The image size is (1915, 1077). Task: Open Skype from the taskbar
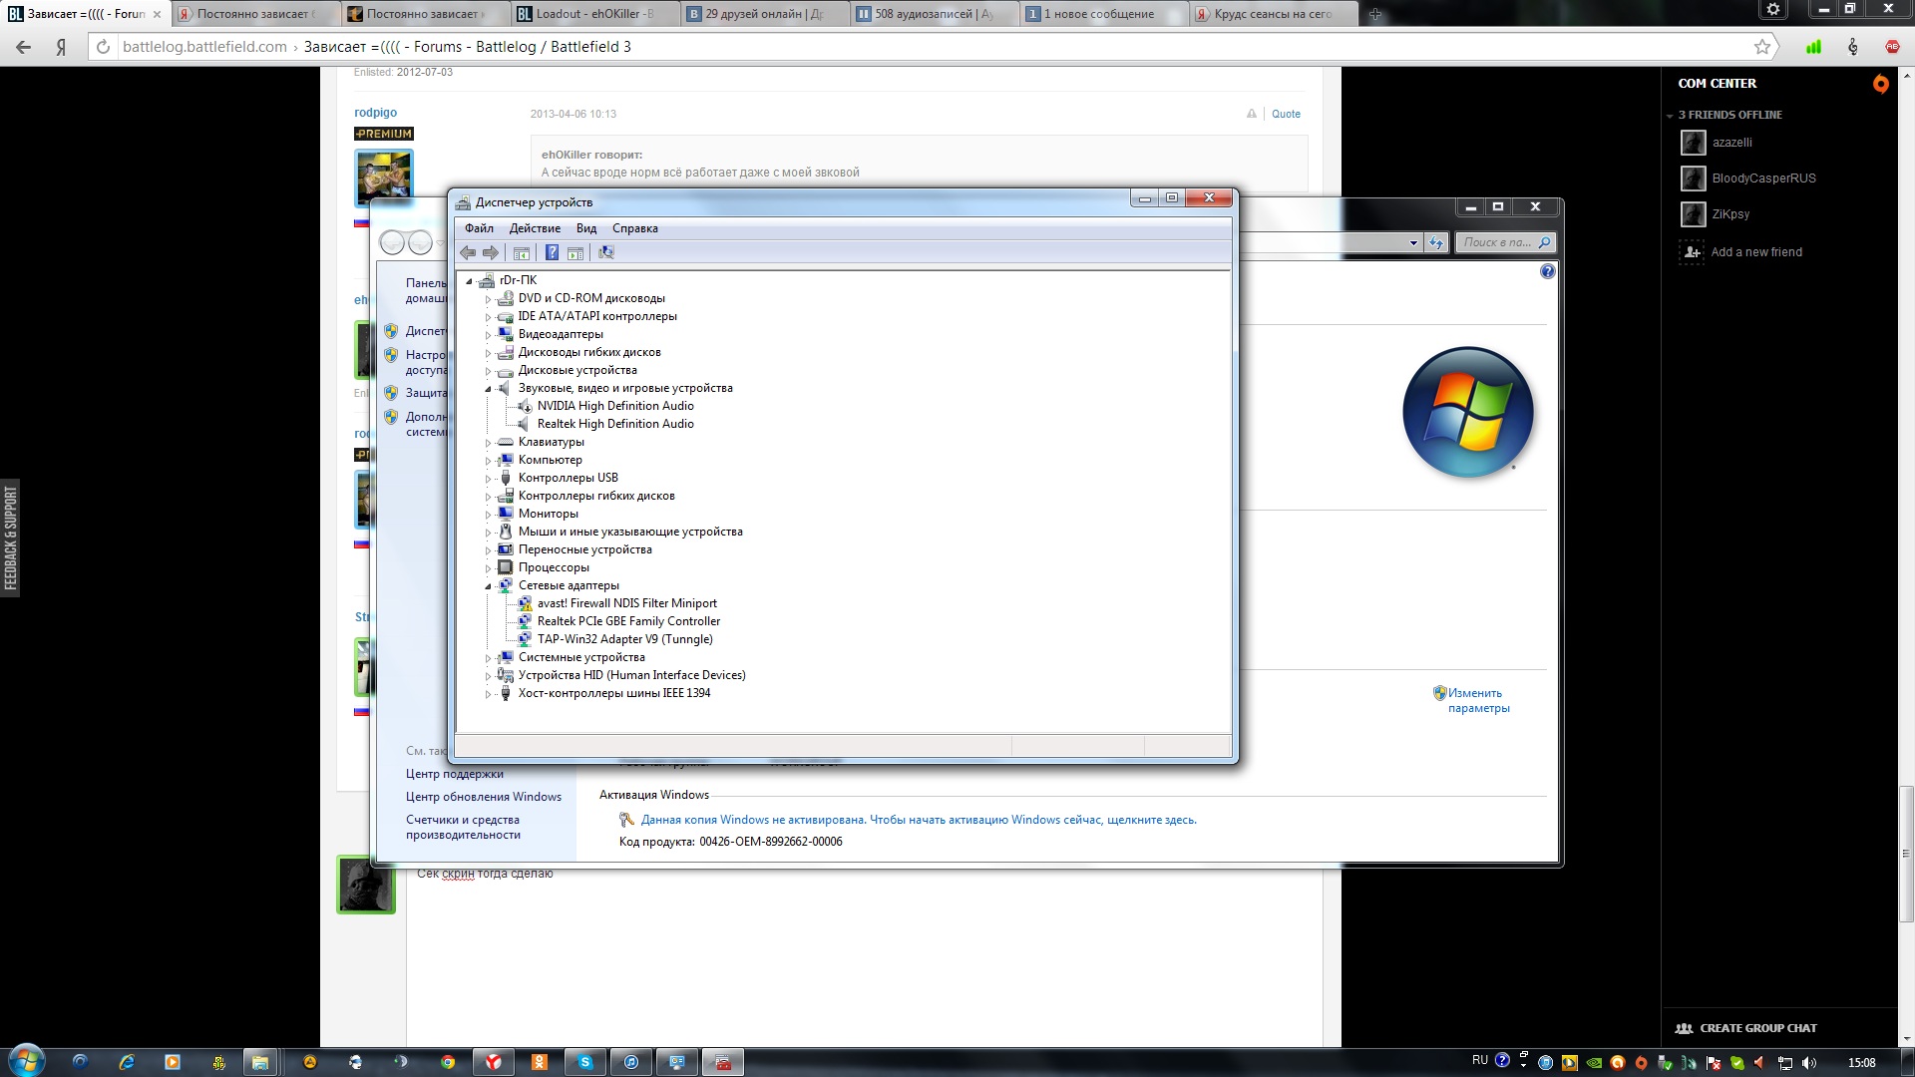(x=585, y=1062)
